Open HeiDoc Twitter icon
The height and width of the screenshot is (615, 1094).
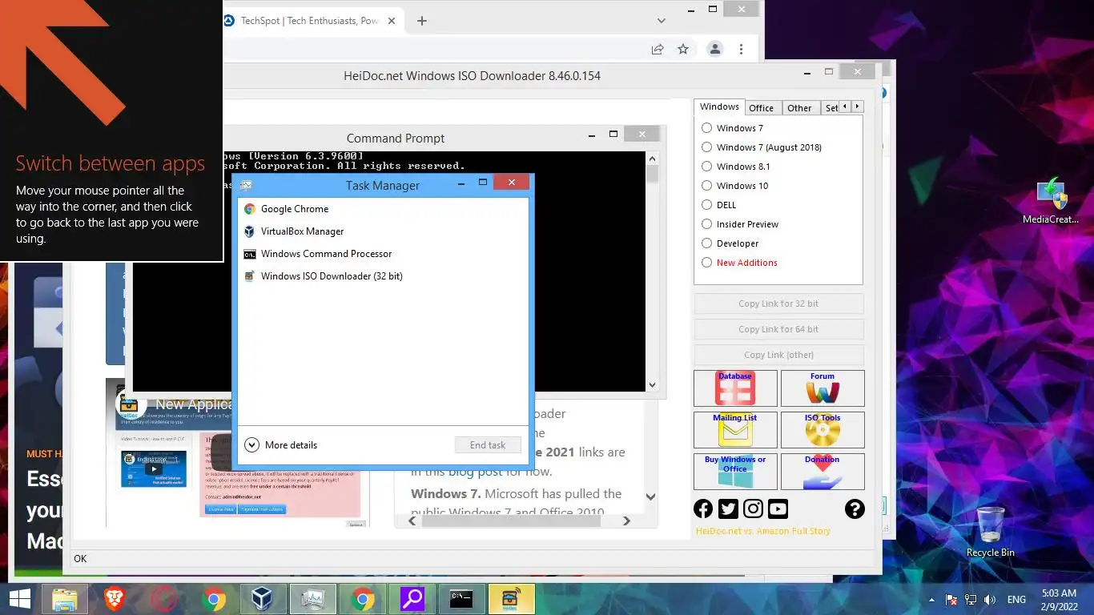point(728,508)
